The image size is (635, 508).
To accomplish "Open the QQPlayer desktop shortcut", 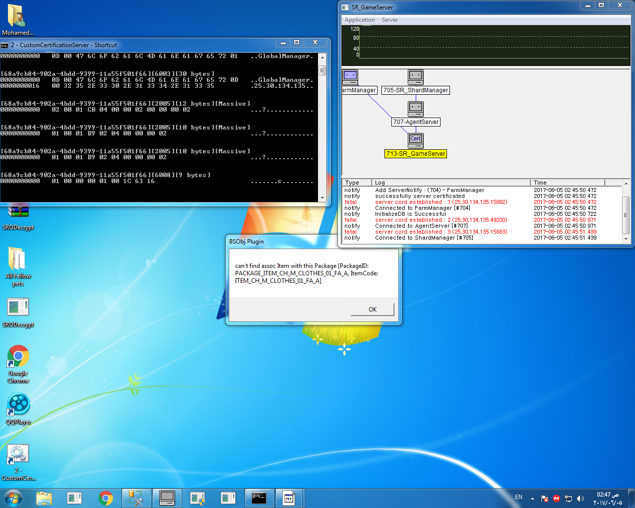I will (18, 409).
